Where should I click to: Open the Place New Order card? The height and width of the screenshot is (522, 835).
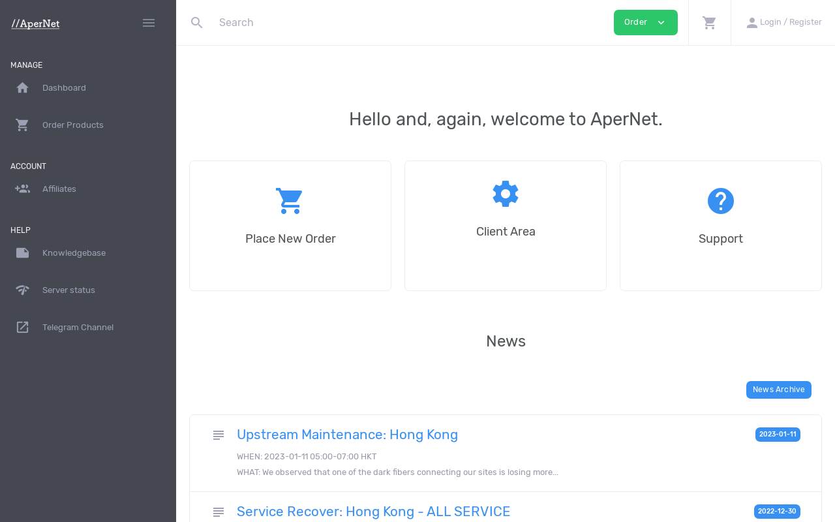click(x=290, y=226)
